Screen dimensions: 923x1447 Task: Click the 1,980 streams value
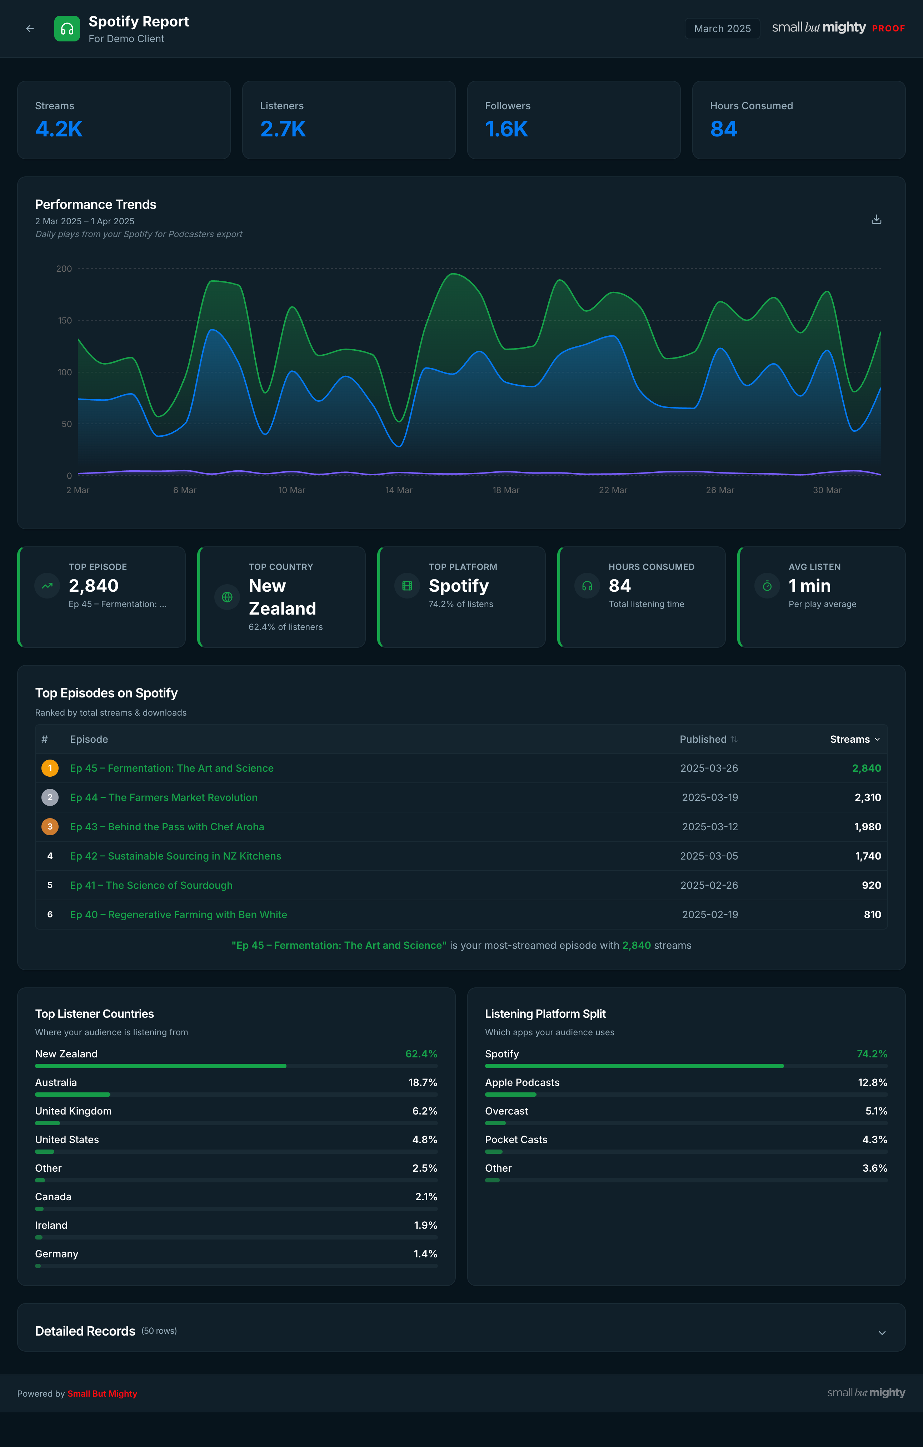pyautogui.click(x=868, y=827)
